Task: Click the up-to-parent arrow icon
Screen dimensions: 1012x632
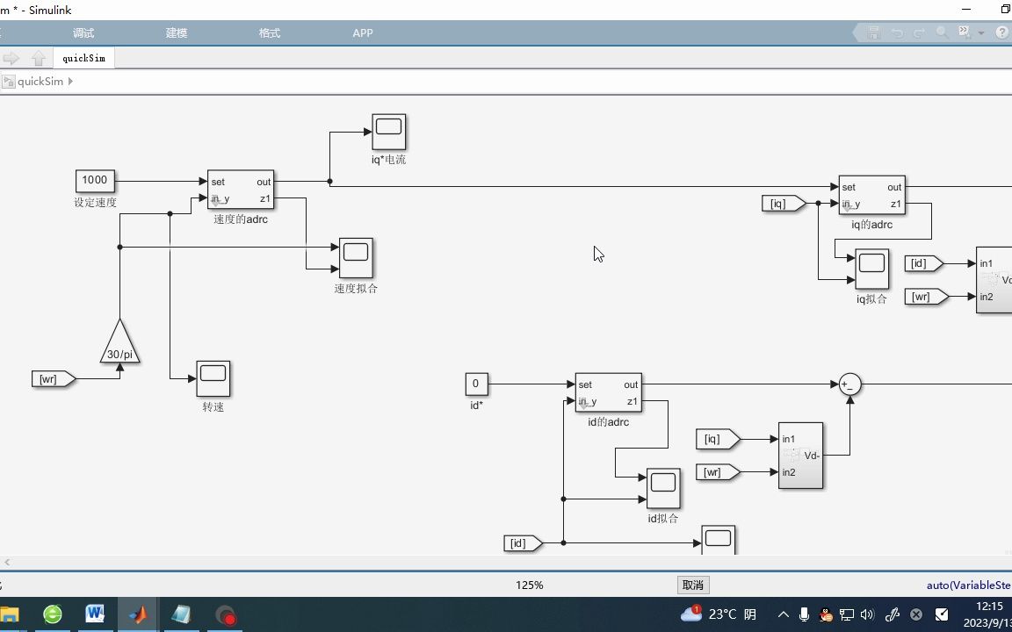Action: (x=39, y=58)
